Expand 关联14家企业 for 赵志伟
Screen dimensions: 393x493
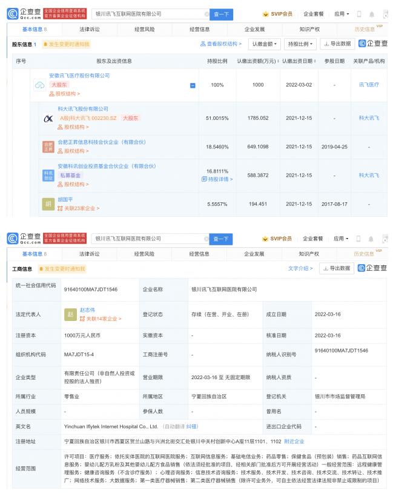coord(101,319)
